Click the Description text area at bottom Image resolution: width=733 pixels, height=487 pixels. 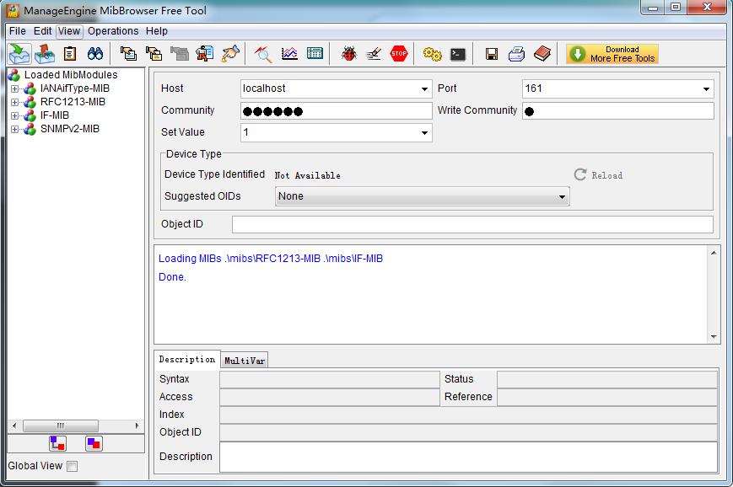(x=468, y=457)
